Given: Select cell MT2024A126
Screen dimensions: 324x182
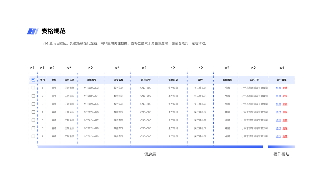Looking at the screenshot, I should coord(91,112).
